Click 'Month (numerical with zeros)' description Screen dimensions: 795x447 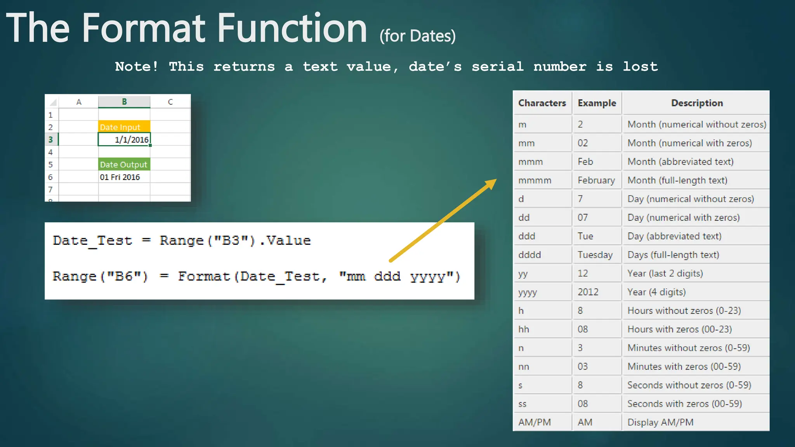[x=697, y=143]
